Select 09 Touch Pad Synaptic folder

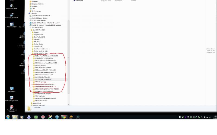click(x=44, y=72)
